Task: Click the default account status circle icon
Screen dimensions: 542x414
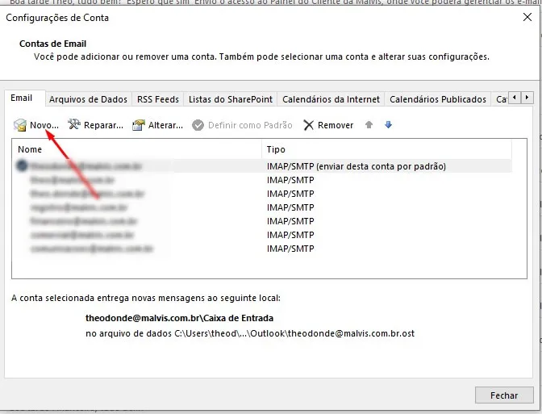Action: point(22,166)
